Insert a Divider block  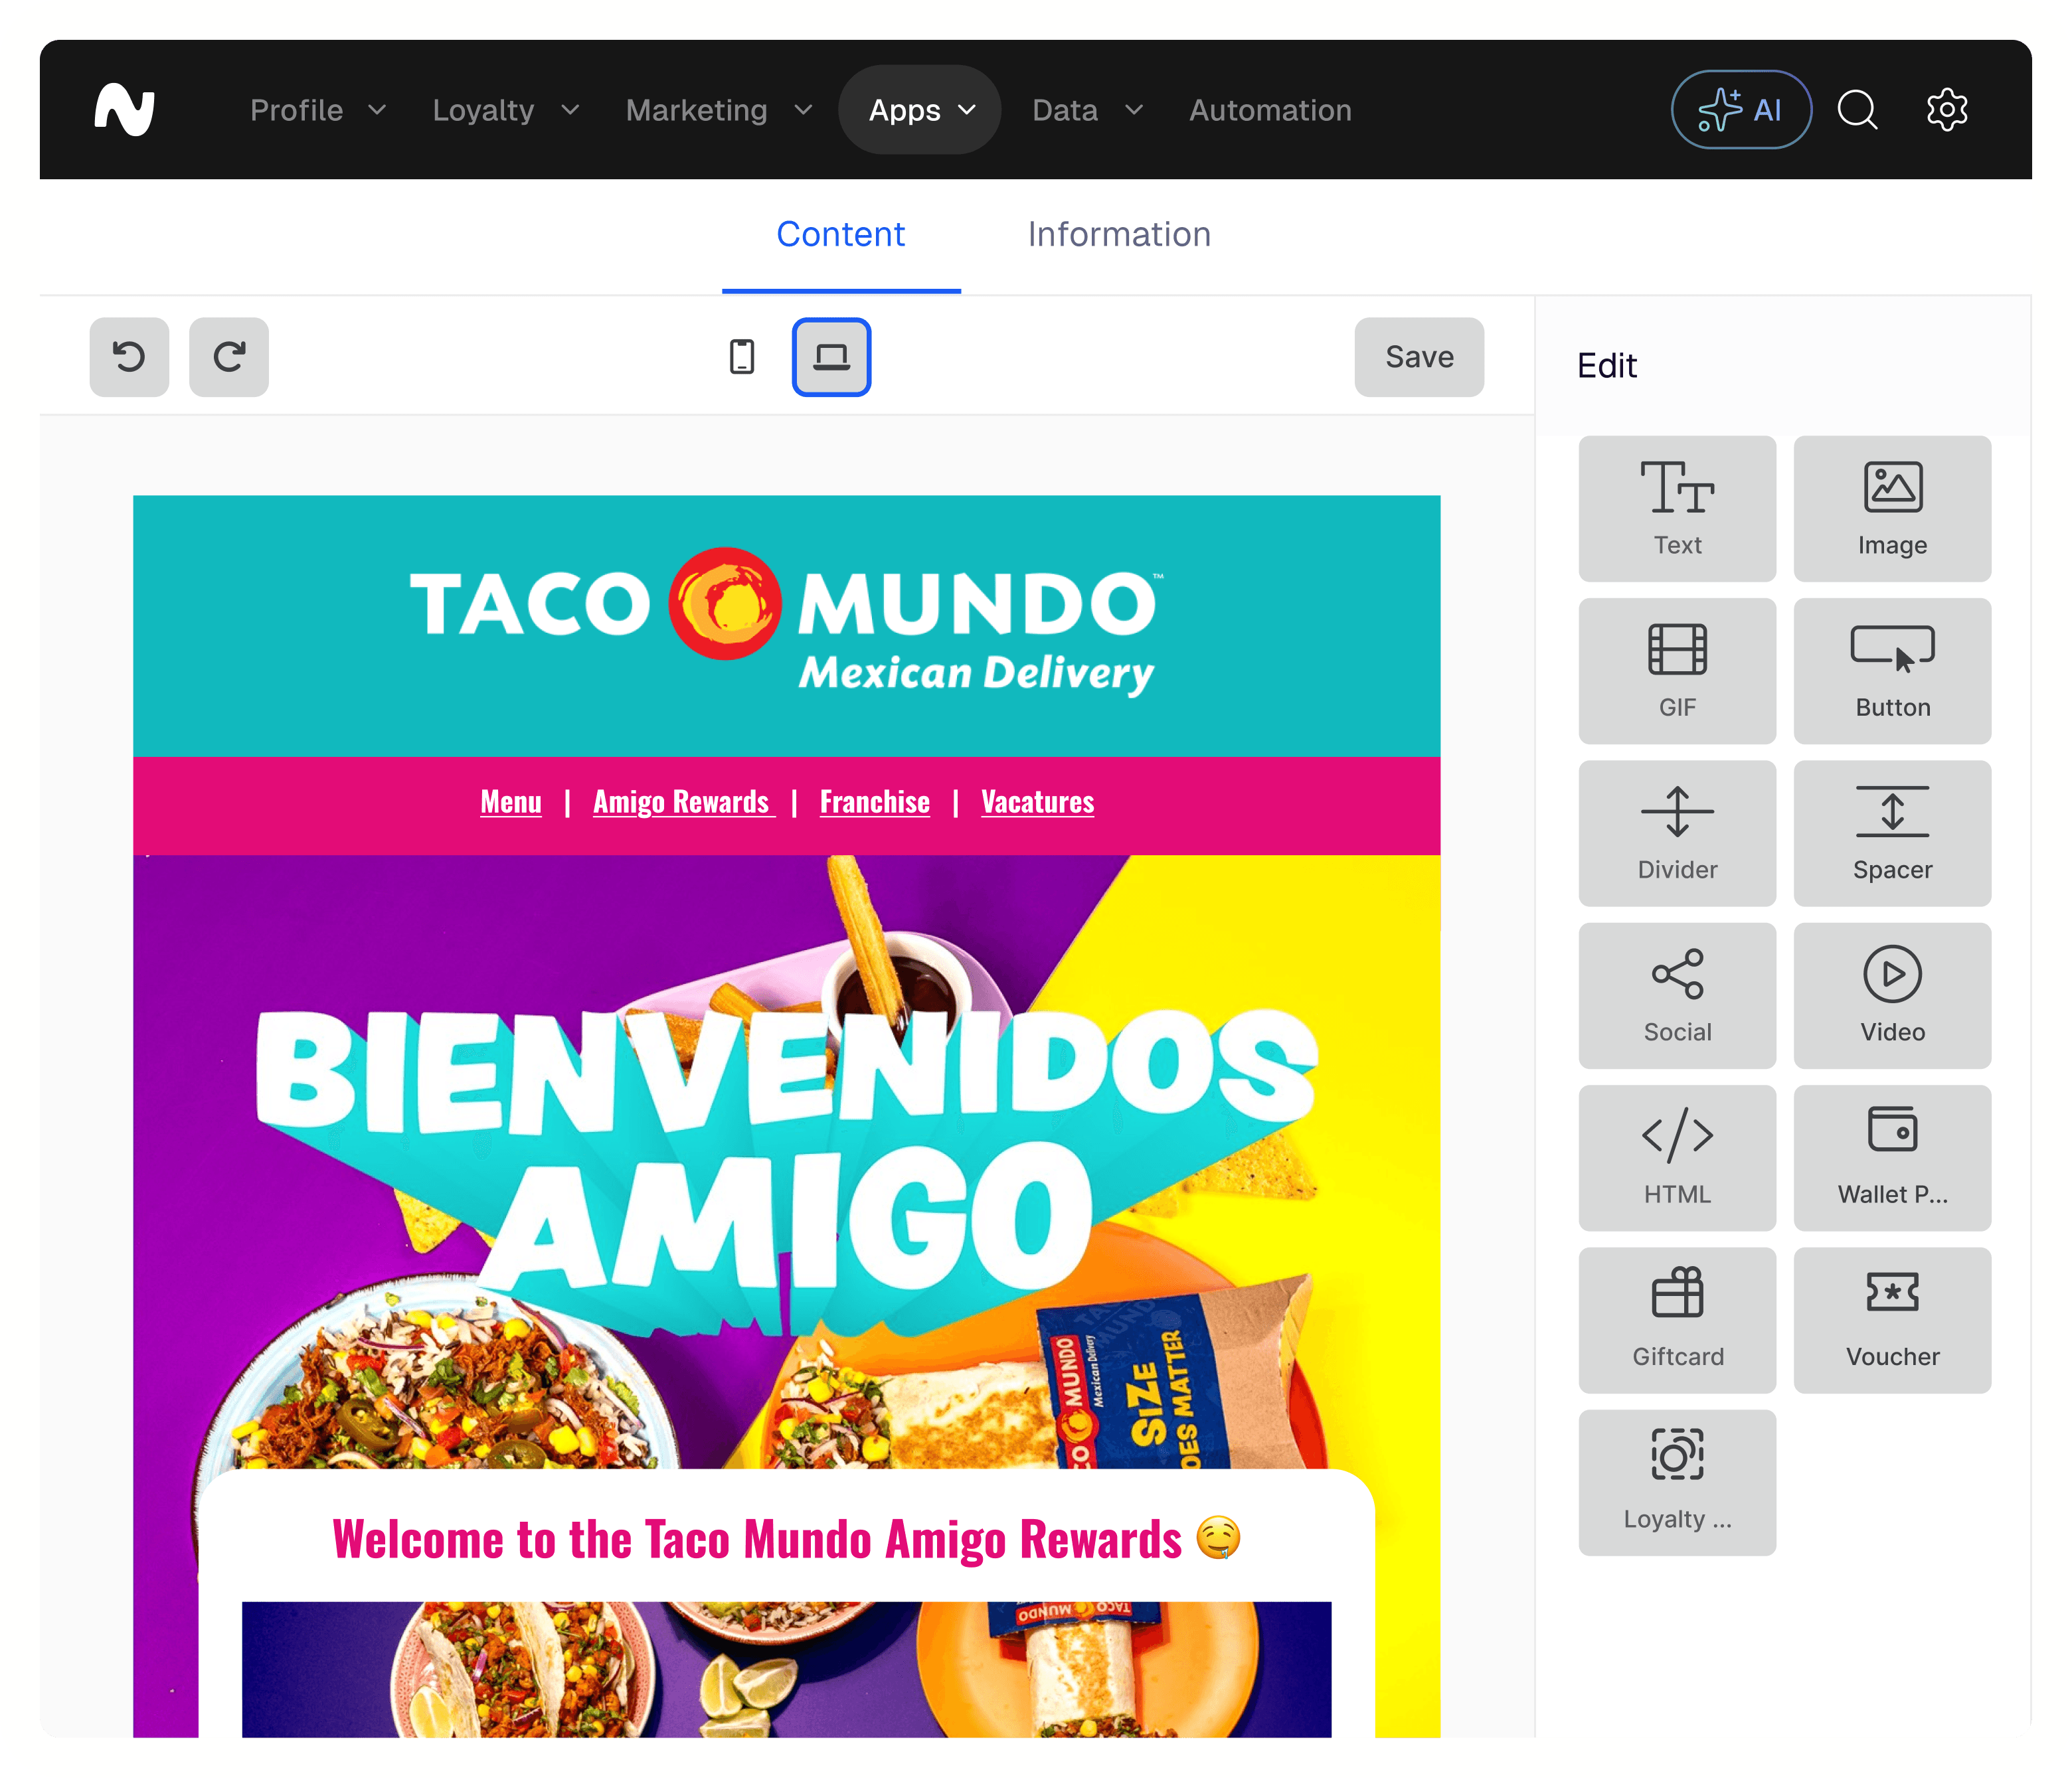pos(1677,832)
